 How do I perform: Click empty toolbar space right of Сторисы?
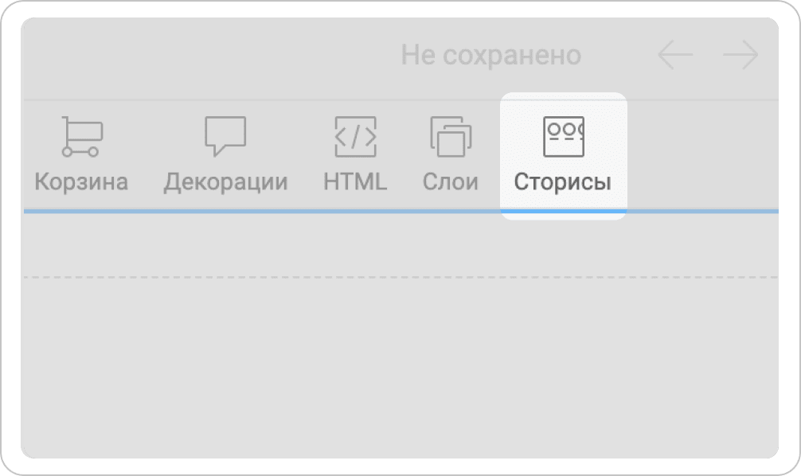point(703,154)
